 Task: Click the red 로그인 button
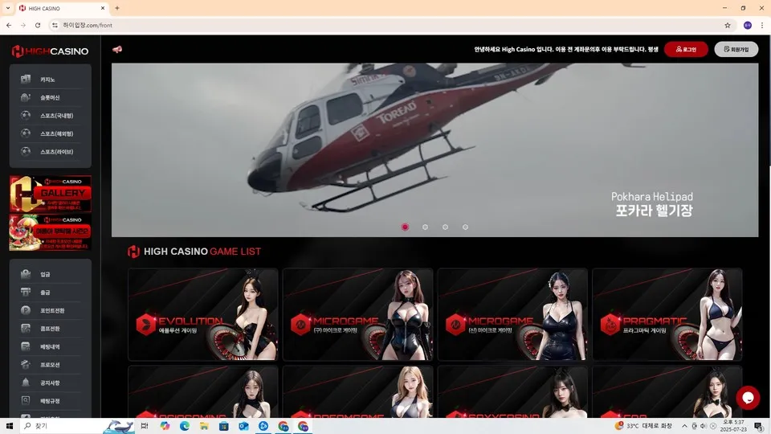pos(686,49)
